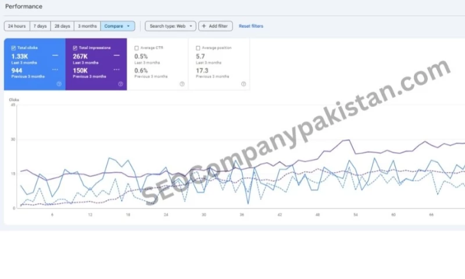Click the purple impressions line peak on chart
The height and width of the screenshot is (279, 465).
click(x=348, y=140)
